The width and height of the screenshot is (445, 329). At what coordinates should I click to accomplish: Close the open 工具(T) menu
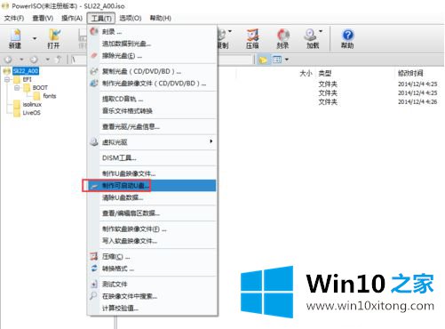pyautogui.click(x=101, y=19)
